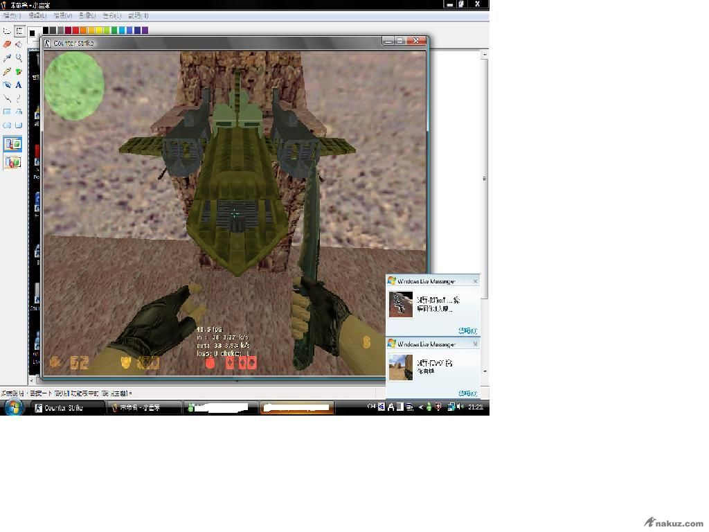Pick the straight Line tool
Viewport: 709px width, 532px height.
7,98
